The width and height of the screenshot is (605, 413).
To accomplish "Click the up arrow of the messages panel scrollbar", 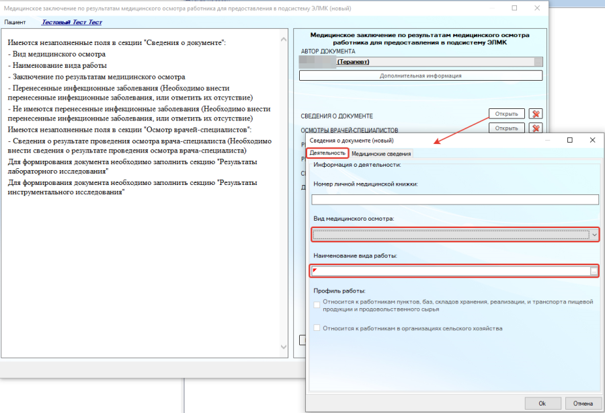I will [x=284, y=40].
